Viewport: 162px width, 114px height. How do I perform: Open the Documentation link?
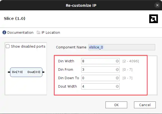20,33
